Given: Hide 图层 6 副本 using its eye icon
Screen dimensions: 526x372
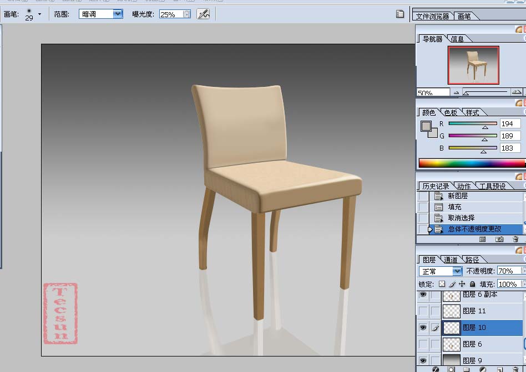Looking at the screenshot, I should [x=423, y=294].
